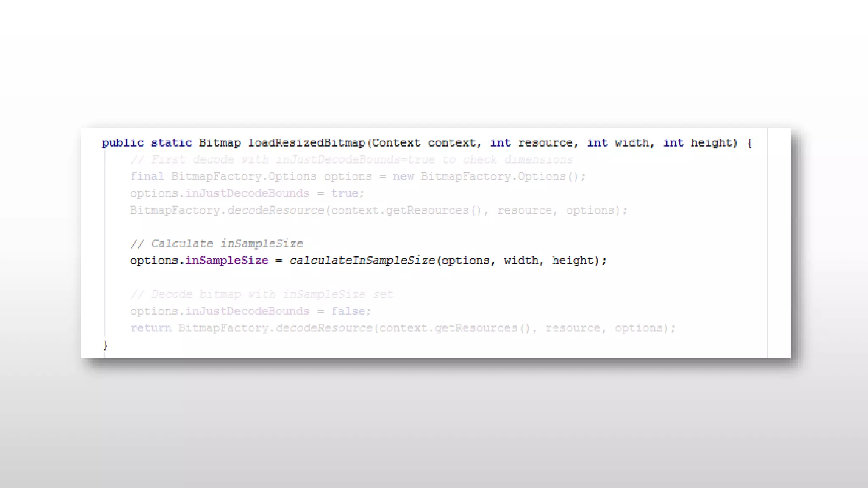Click the 'static' keyword in the signature
The width and height of the screenshot is (868, 488).
coord(171,143)
